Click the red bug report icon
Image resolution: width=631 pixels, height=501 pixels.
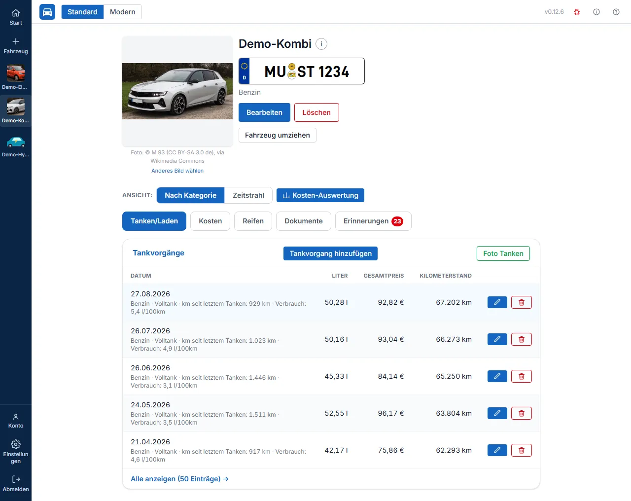(577, 12)
